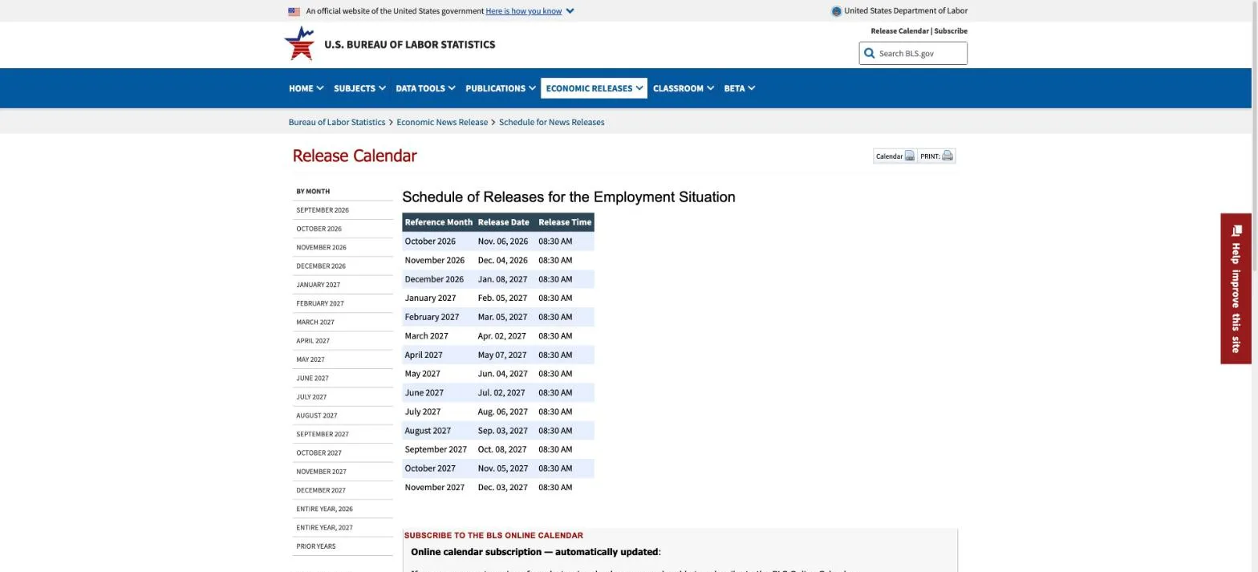This screenshot has width=1258, height=572.
Task: Open the DATA TOOLS dropdown
Action: [x=425, y=88]
